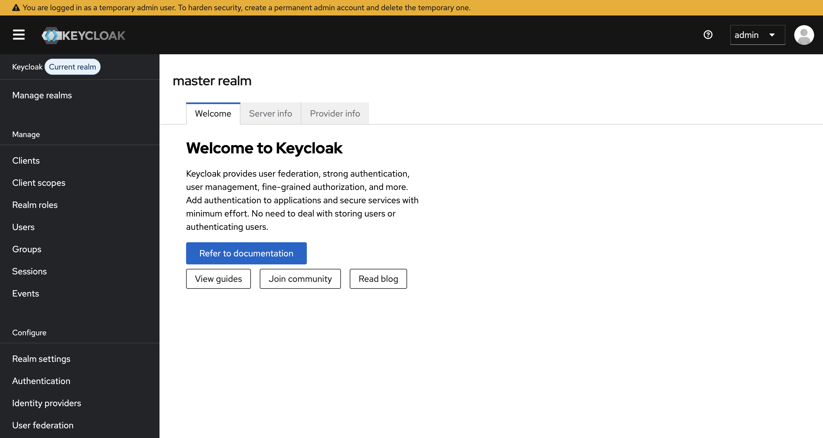Navigate to Realm settings
This screenshot has height=438, width=823.
(41, 359)
